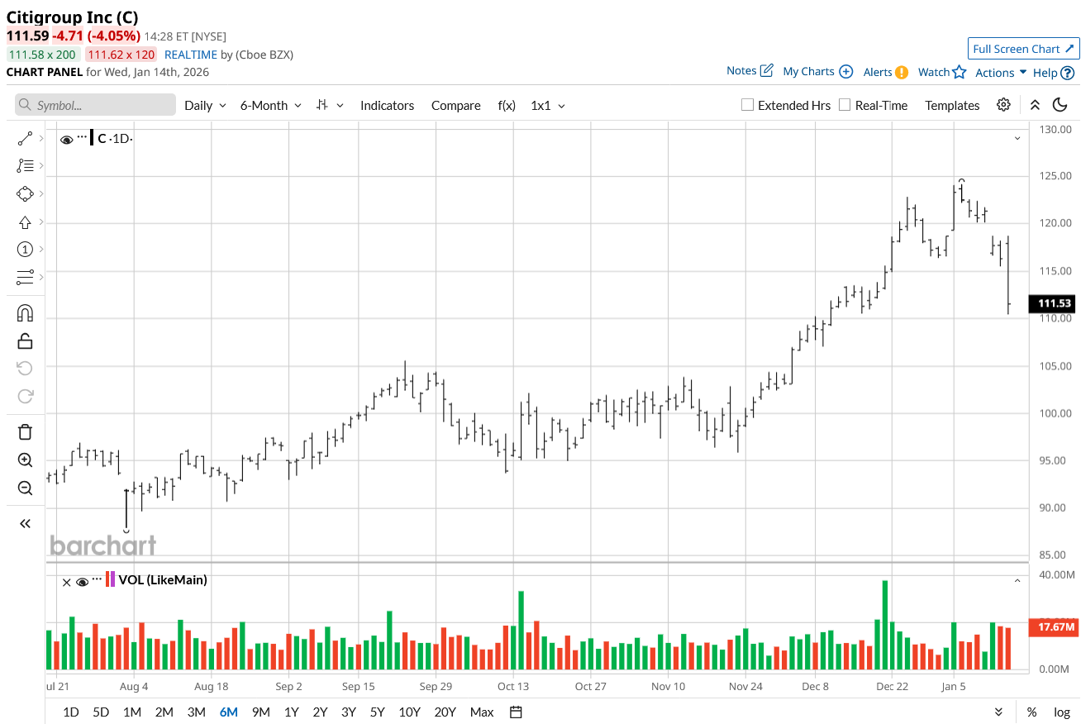Toggle the drawing lock
This screenshot has height=724, width=1081.
tap(25, 341)
